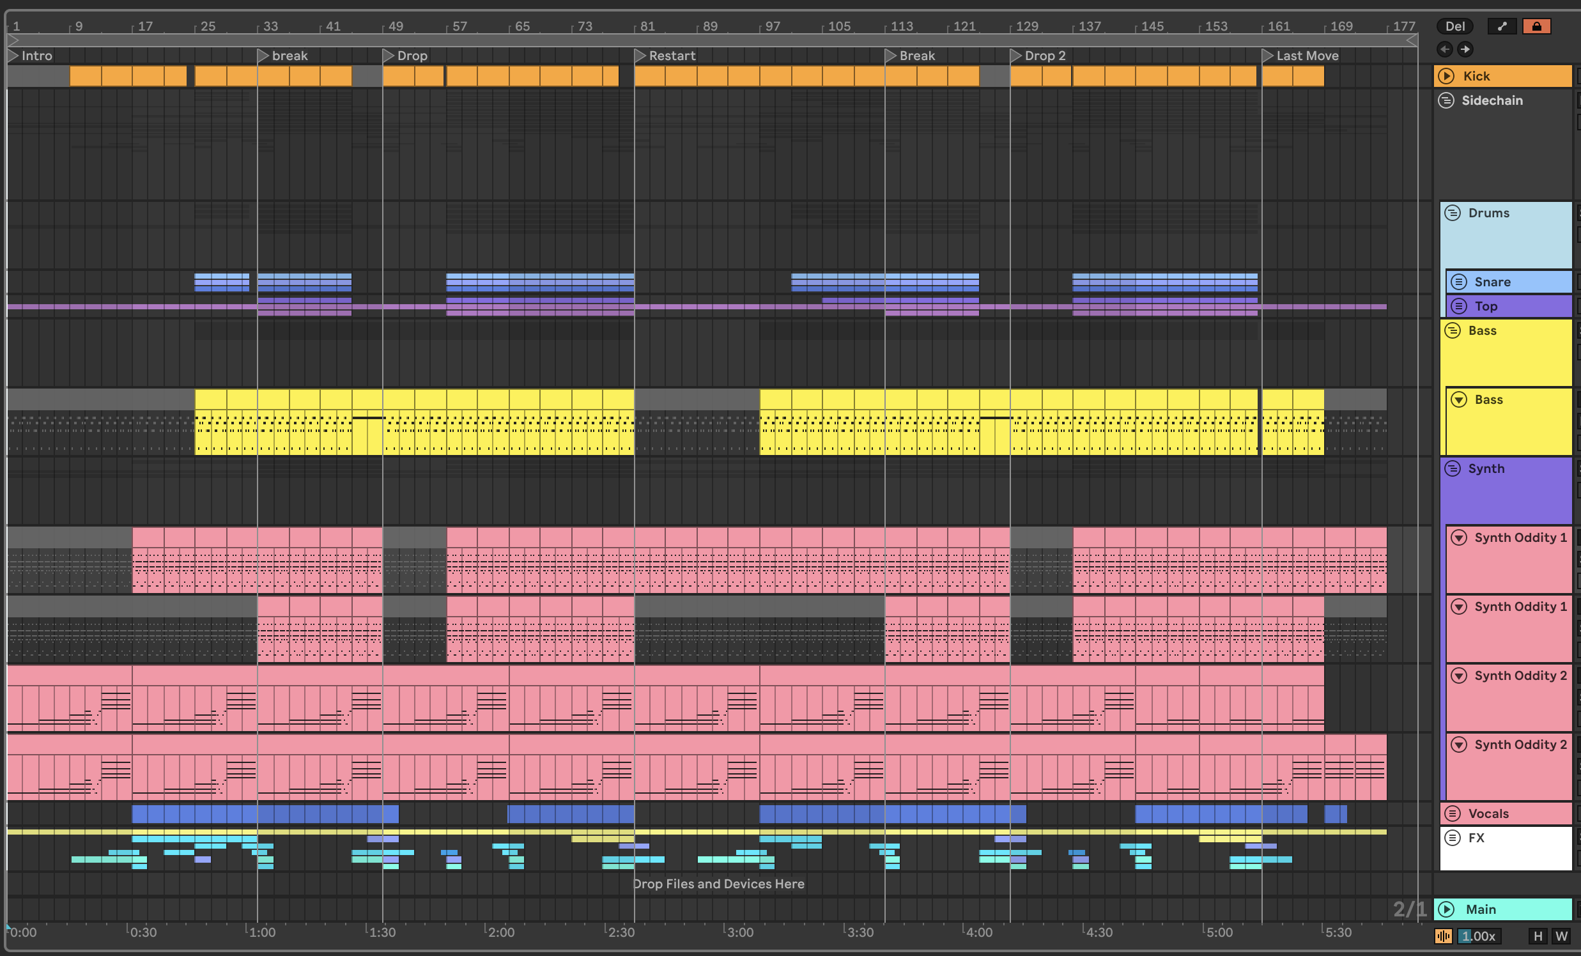Click the Sidechain group icon
Viewport: 1581px width, 956px height.
(1446, 100)
